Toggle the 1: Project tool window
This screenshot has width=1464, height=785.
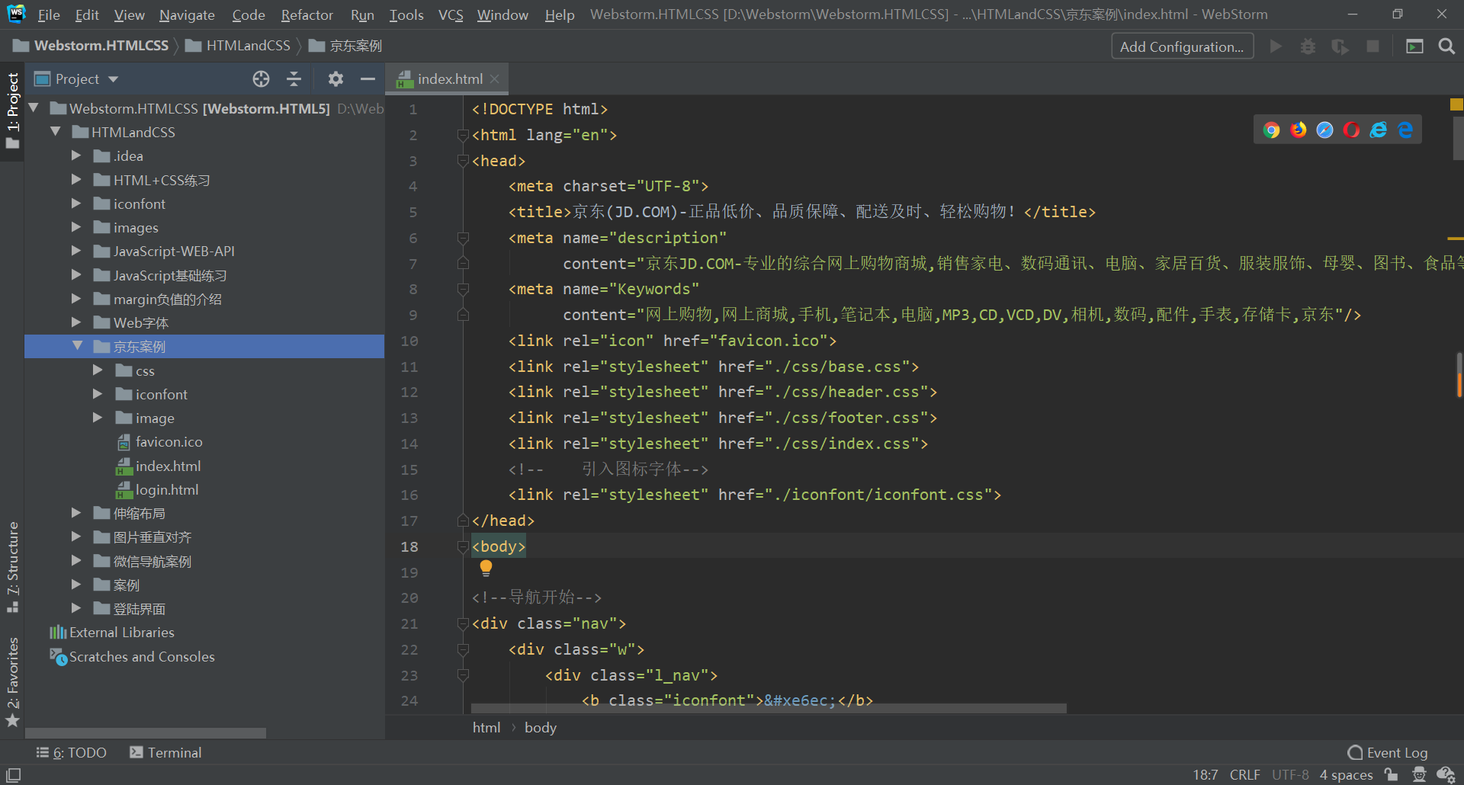click(12, 111)
